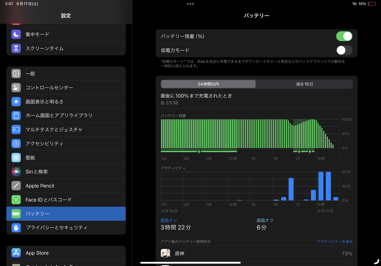381x266 pixels.
Task: Select the 24時間以内 tab
Action: [x=208, y=84]
